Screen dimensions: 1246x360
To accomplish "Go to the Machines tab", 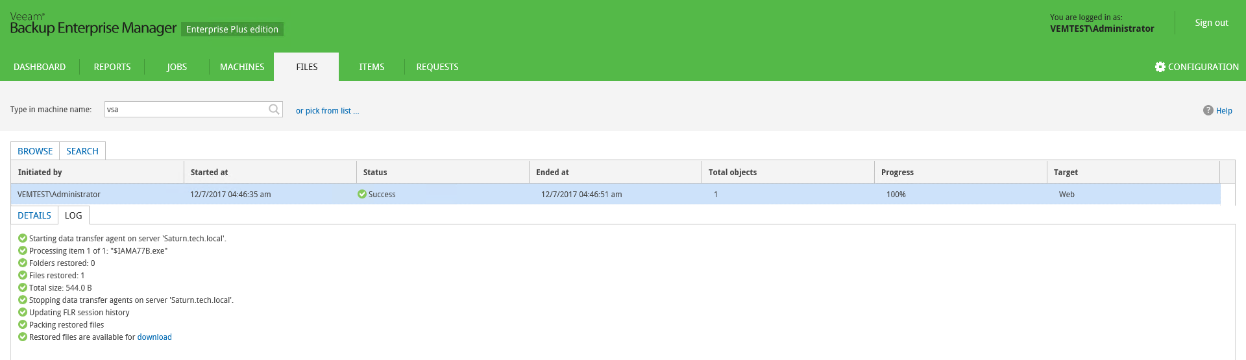I will pos(242,67).
